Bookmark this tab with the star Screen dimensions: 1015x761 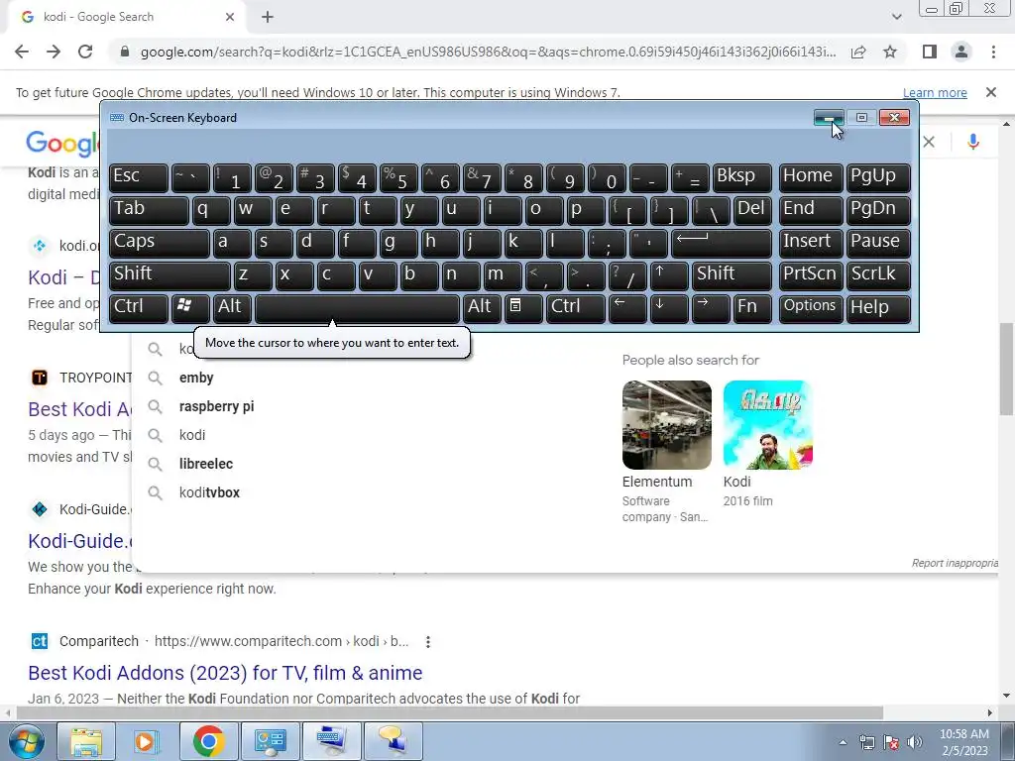point(890,52)
